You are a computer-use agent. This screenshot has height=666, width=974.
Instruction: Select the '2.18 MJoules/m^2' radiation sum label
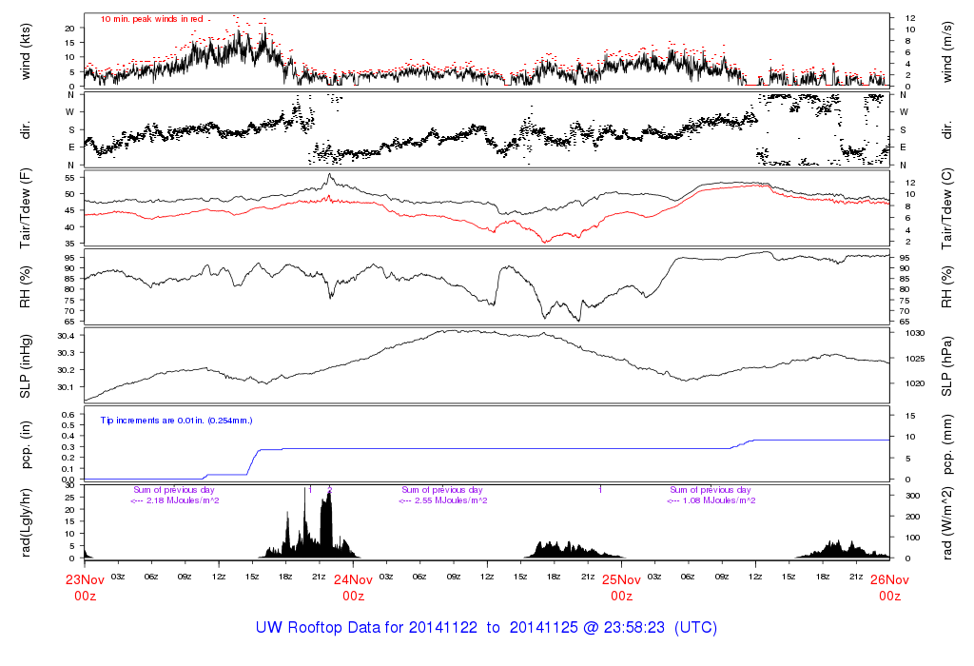(x=183, y=500)
